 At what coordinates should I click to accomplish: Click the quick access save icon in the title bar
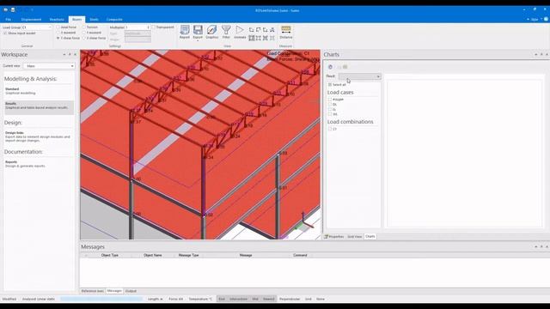coord(13,9)
